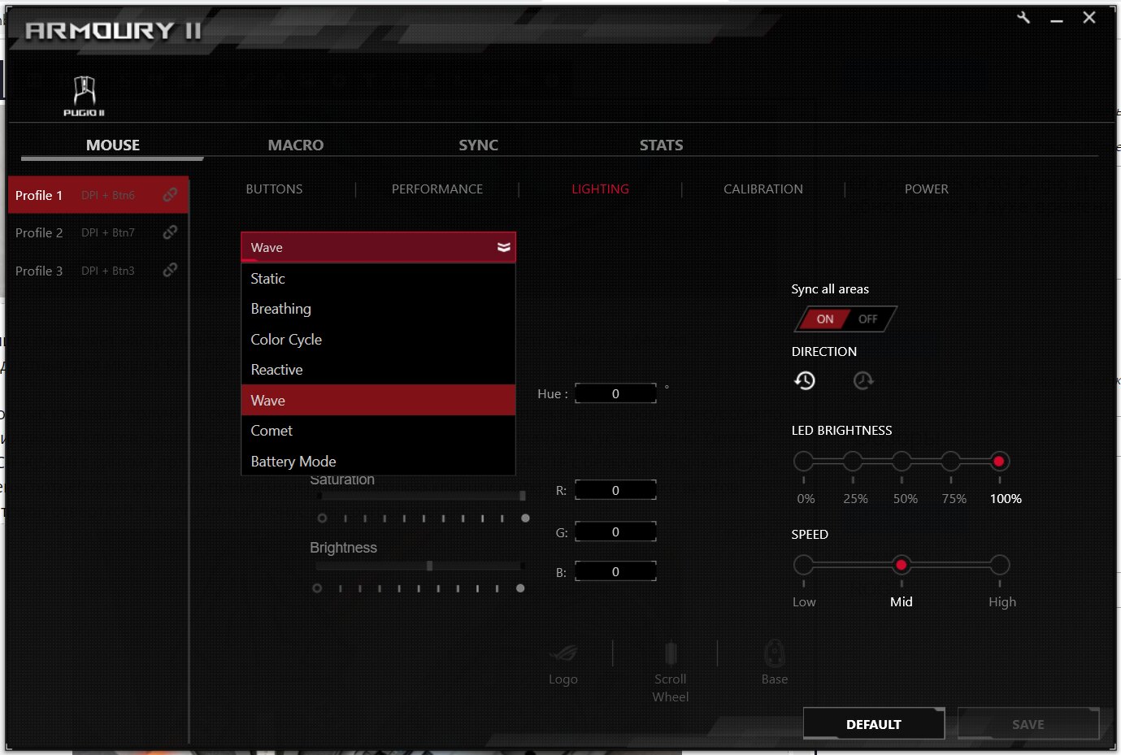Open the PERFORMANCE sub-tab

pos(437,189)
